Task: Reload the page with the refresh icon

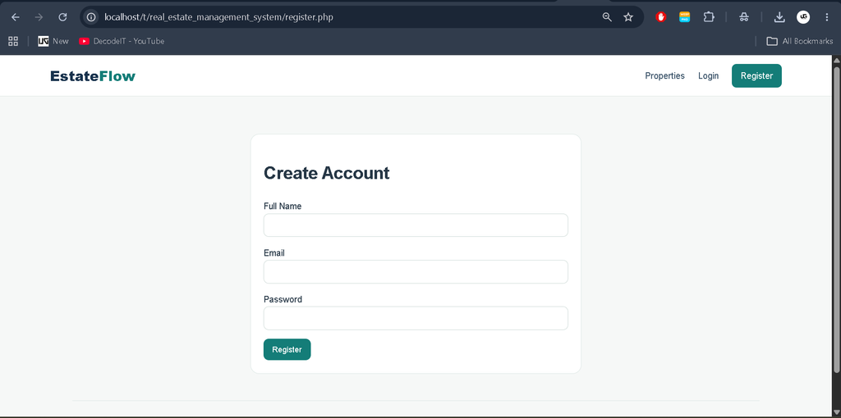Action: (62, 17)
